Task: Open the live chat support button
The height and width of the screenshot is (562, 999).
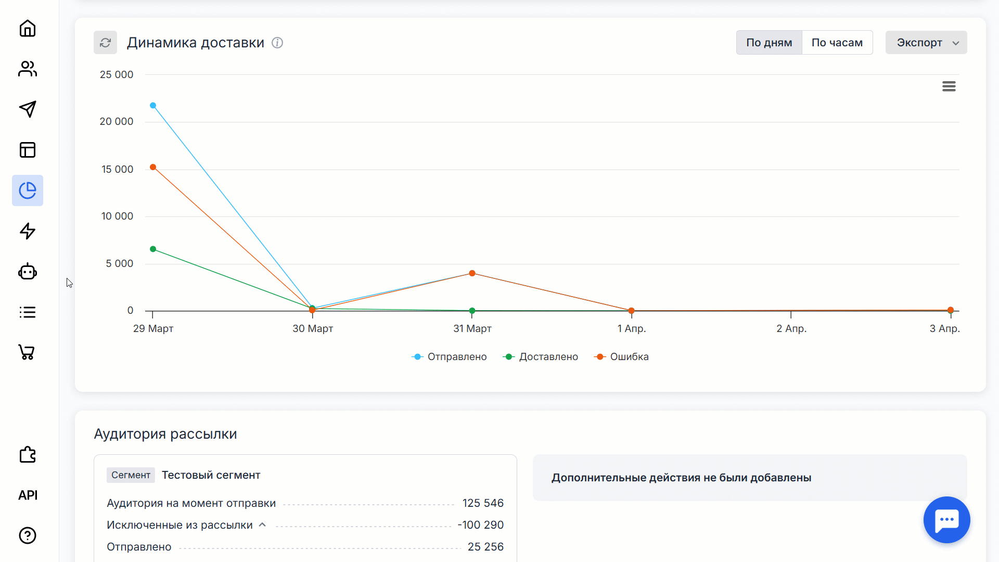Action: tap(946, 519)
